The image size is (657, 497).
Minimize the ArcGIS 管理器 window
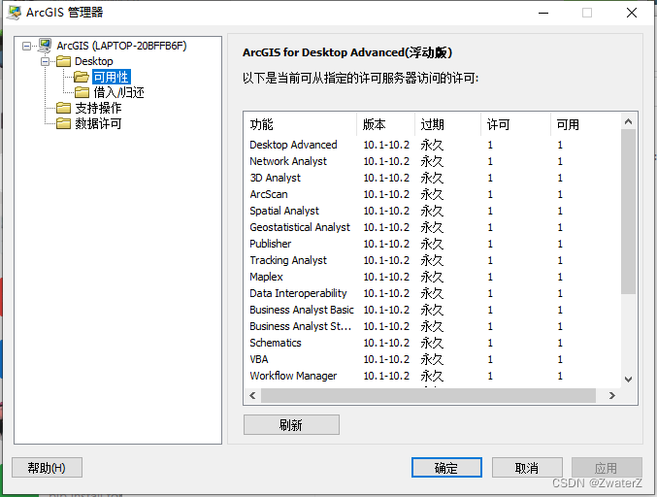pos(543,13)
